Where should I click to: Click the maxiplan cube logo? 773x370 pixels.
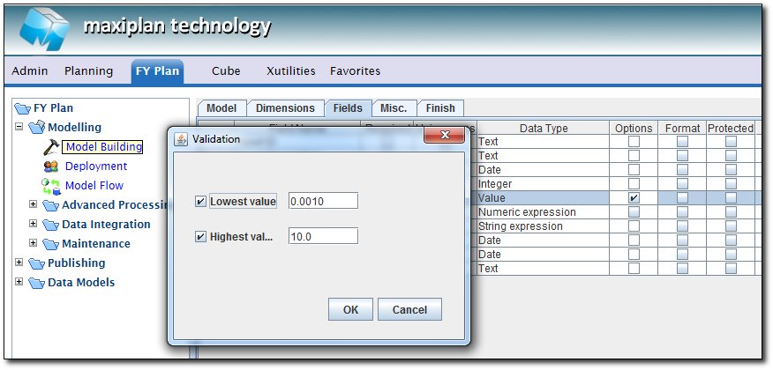(x=42, y=31)
